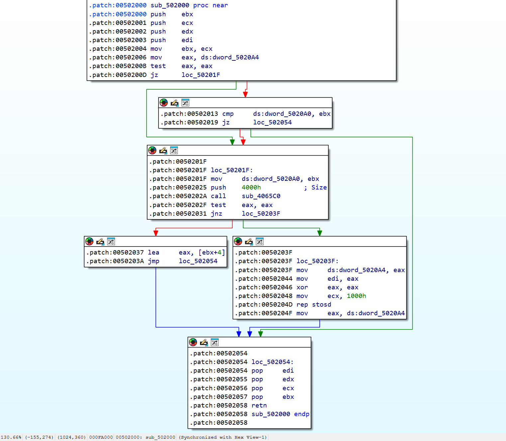Viewport: 506px width, 441px height.
Task: Click color icon of cmp dword_5020A0 block
Action: pos(164,103)
